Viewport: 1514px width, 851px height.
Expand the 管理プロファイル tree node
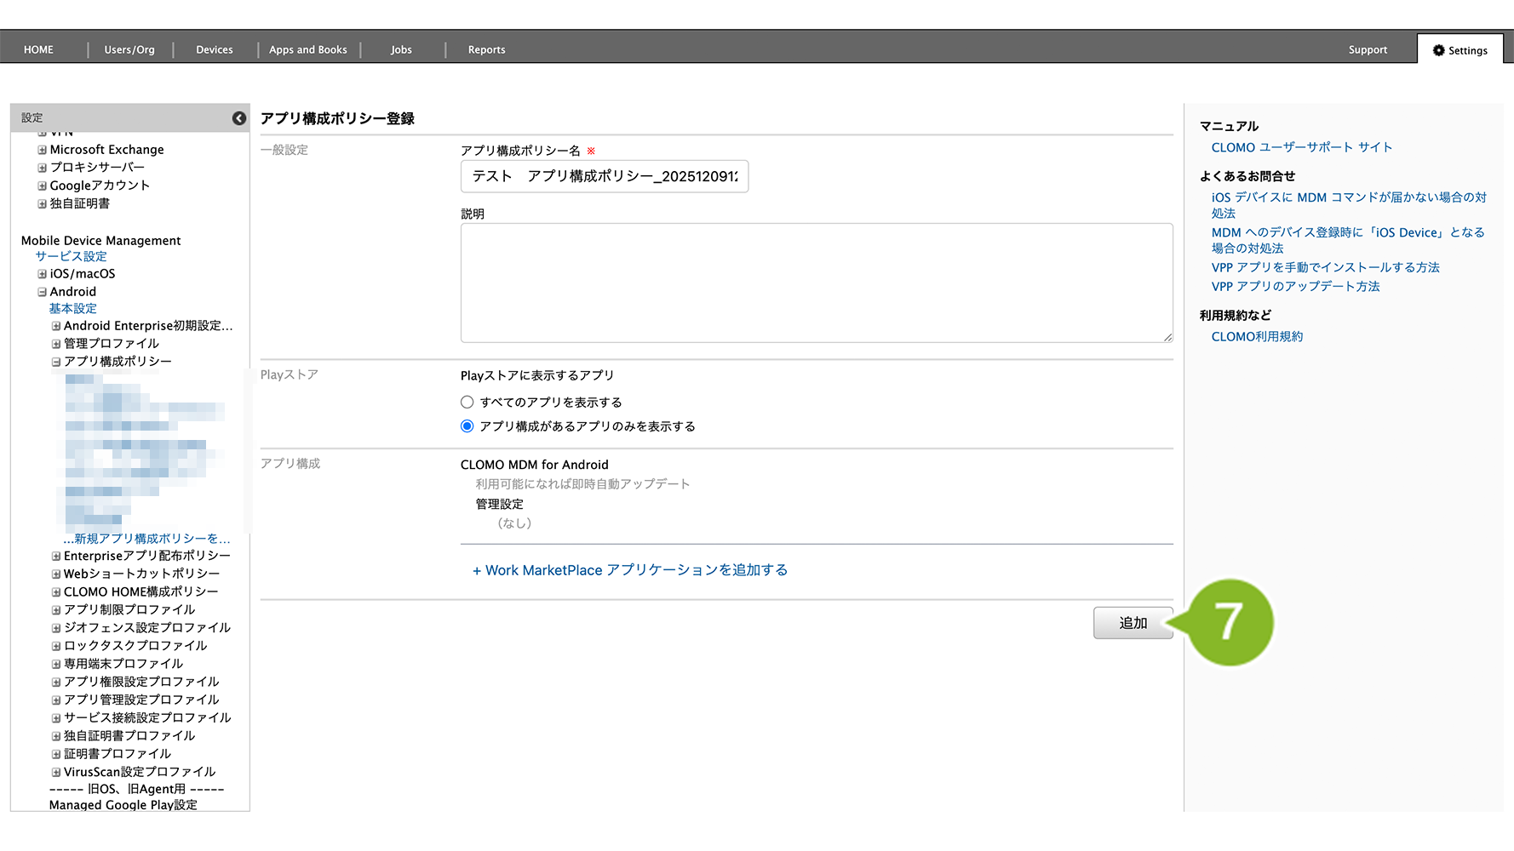click(x=56, y=344)
